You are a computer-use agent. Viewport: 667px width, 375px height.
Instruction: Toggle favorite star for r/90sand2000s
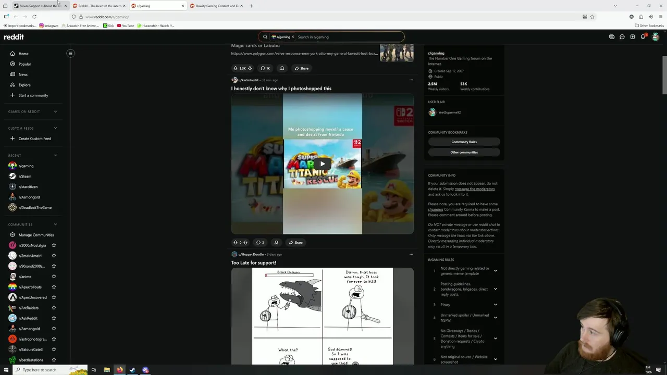(x=54, y=266)
